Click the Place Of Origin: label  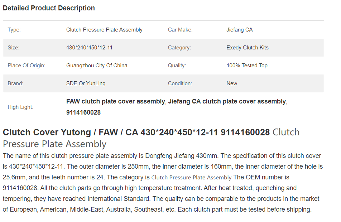tap(26, 66)
